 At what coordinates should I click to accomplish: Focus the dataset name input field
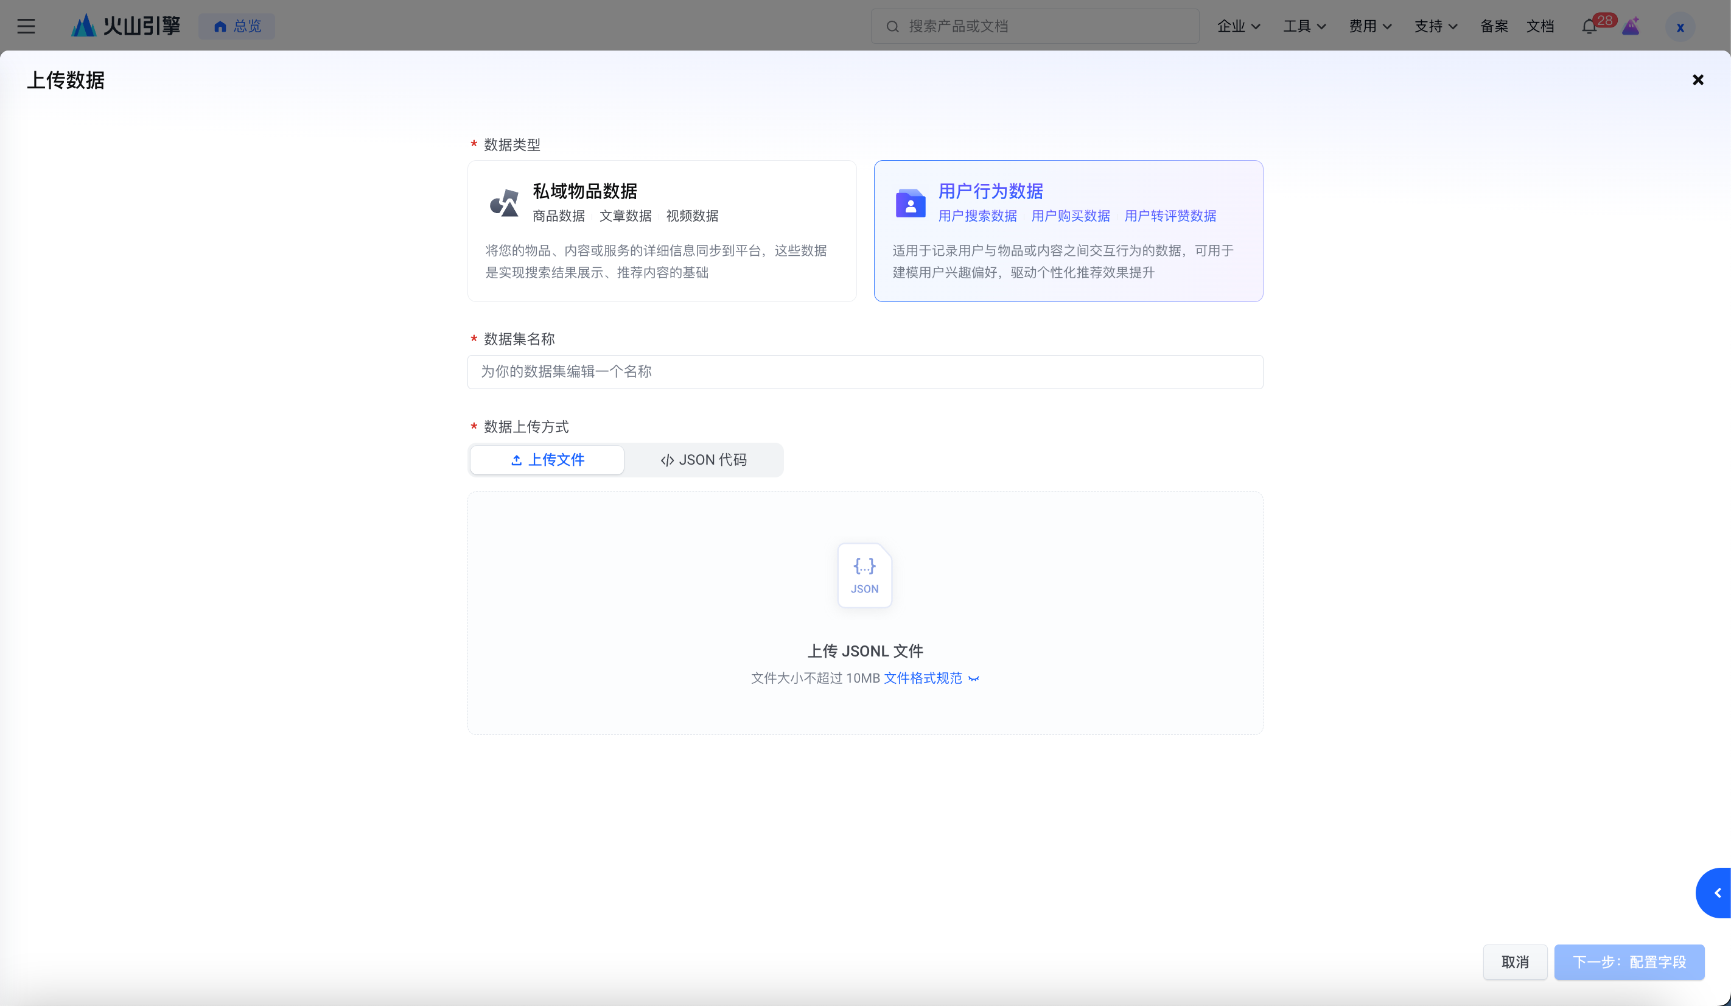tap(865, 371)
